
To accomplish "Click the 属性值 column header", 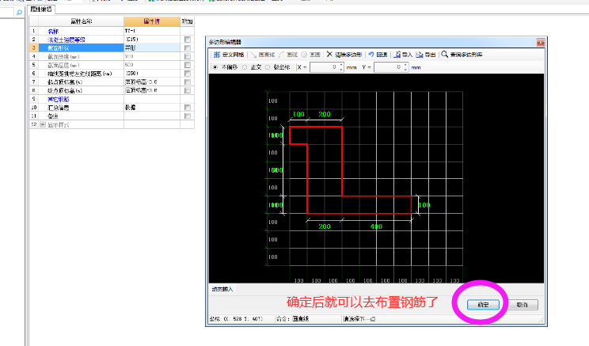I will coord(152,21).
